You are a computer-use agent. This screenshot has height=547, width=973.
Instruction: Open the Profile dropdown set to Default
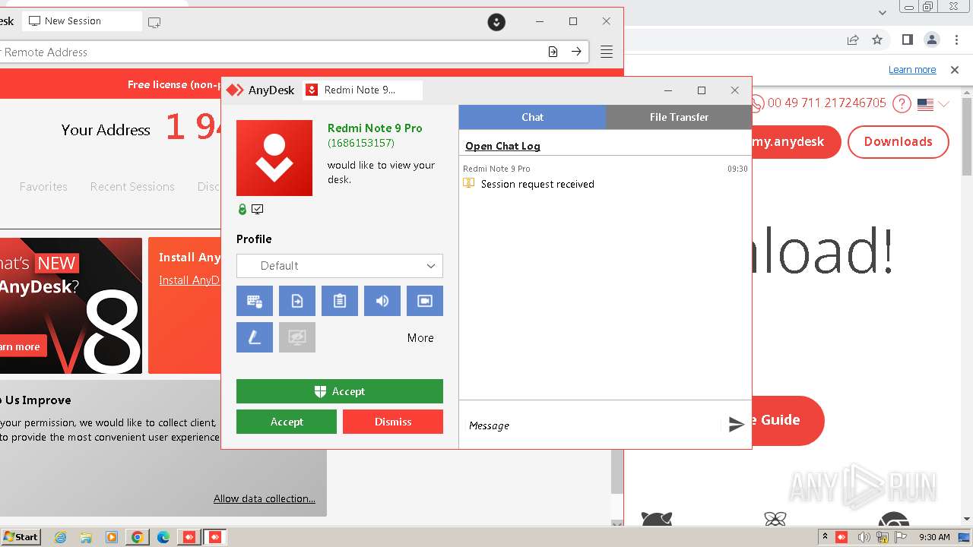coord(340,266)
